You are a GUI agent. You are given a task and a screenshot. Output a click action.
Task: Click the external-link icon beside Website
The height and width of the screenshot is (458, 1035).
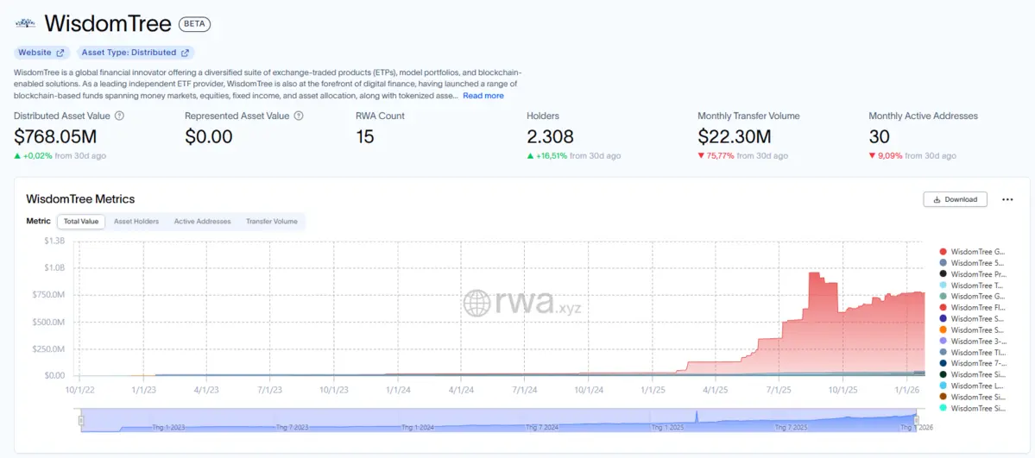click(x=60, y=53)
